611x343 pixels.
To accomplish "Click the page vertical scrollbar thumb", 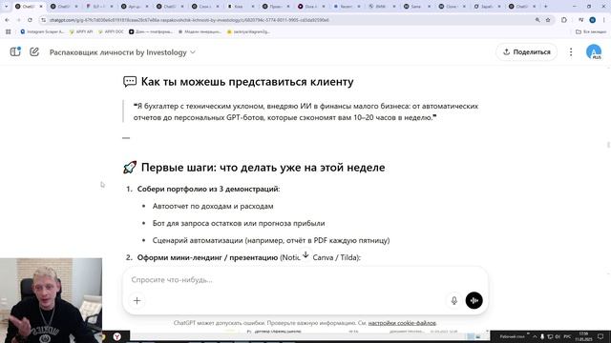I will [608, 145].
